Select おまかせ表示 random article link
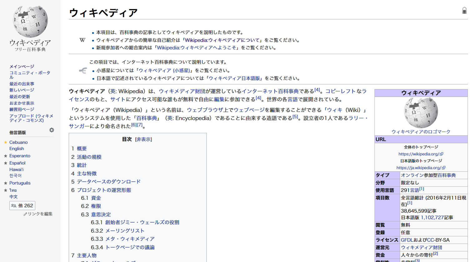476x262 pixels. [x=22, y=103]
